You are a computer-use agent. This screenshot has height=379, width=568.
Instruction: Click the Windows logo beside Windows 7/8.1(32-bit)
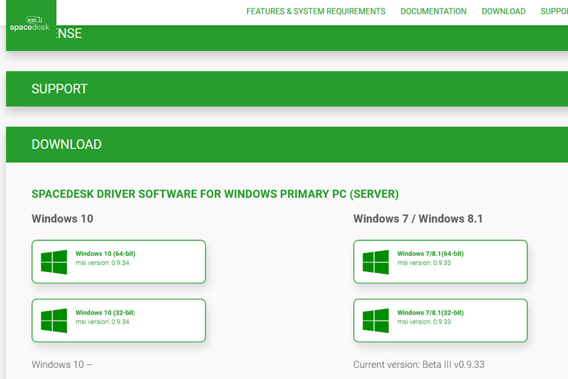coord(376,320)
